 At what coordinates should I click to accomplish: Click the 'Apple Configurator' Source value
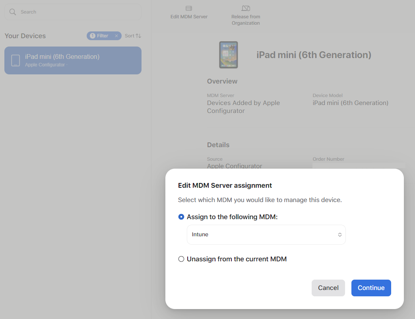pyautogui.click(x=235, y=166)
